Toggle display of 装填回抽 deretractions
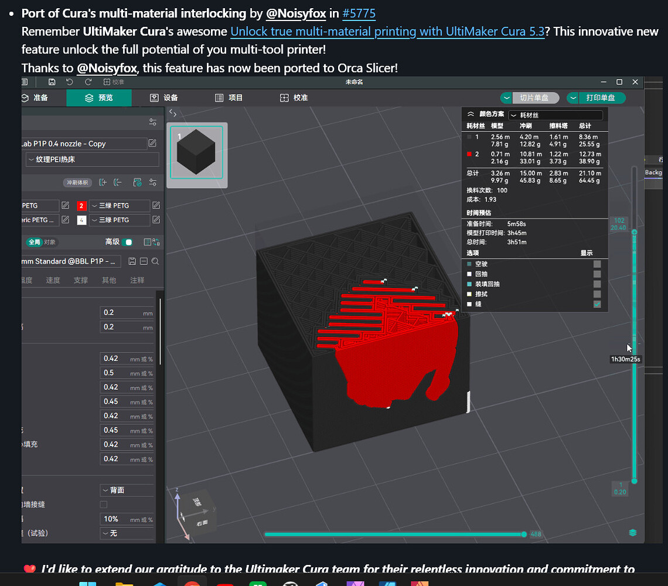 (x=597, y=284)
